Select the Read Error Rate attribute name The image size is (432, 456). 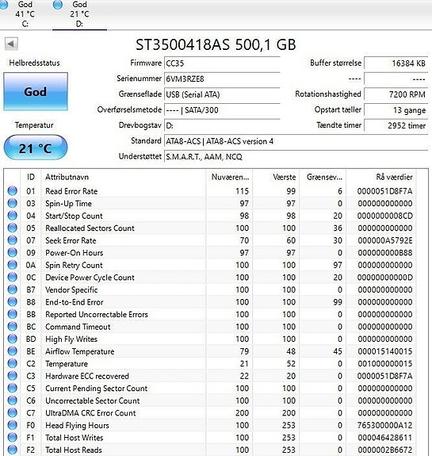71,191
